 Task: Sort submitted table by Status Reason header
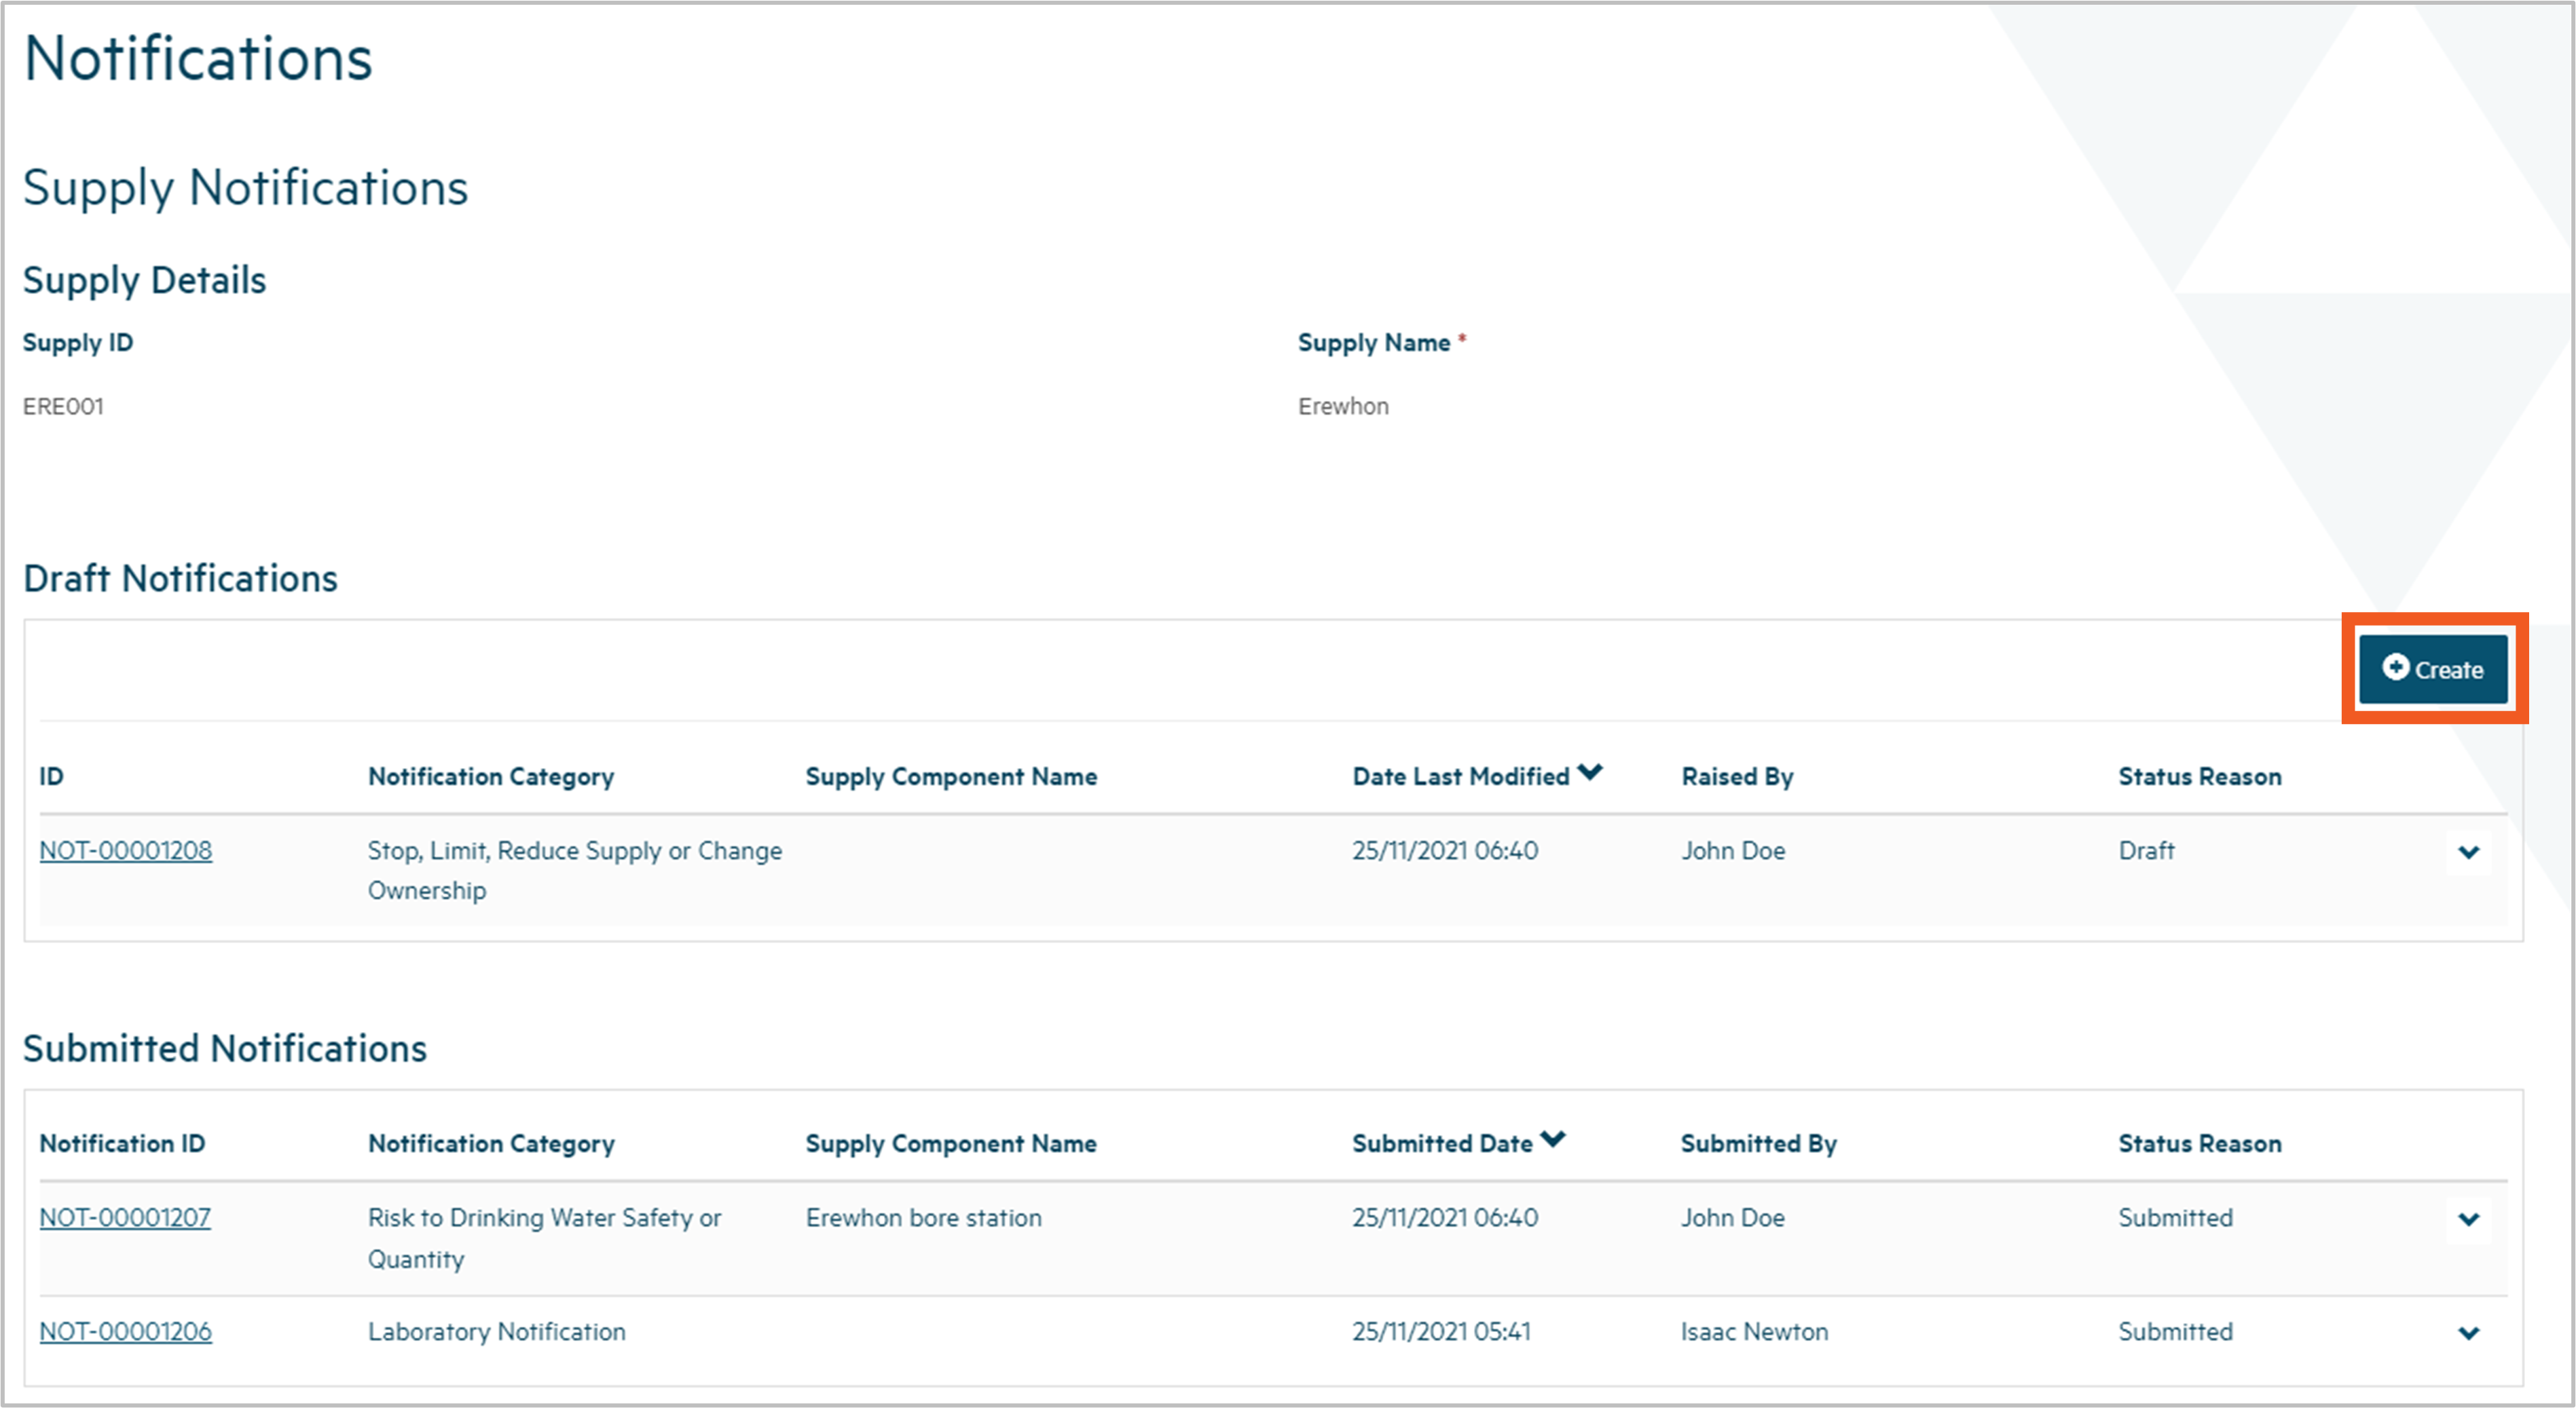(2199, 1143)
